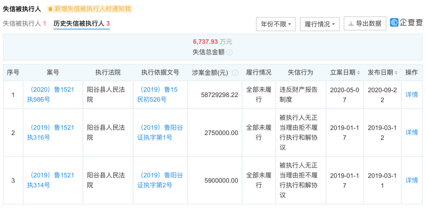Open document (2019)鲁阳谷证执字第2号
Image resolution: width=426 pixels, height=211 pixels.
[160, 180]
